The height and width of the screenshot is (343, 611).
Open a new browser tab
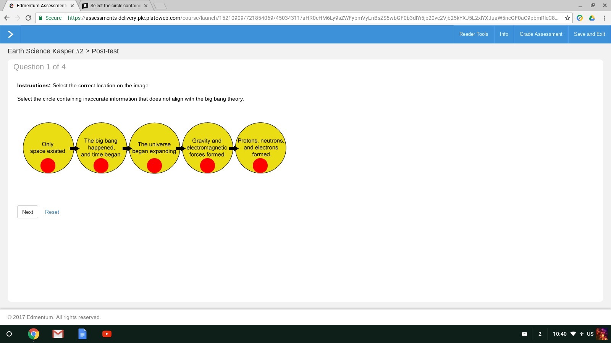point(160,6)
